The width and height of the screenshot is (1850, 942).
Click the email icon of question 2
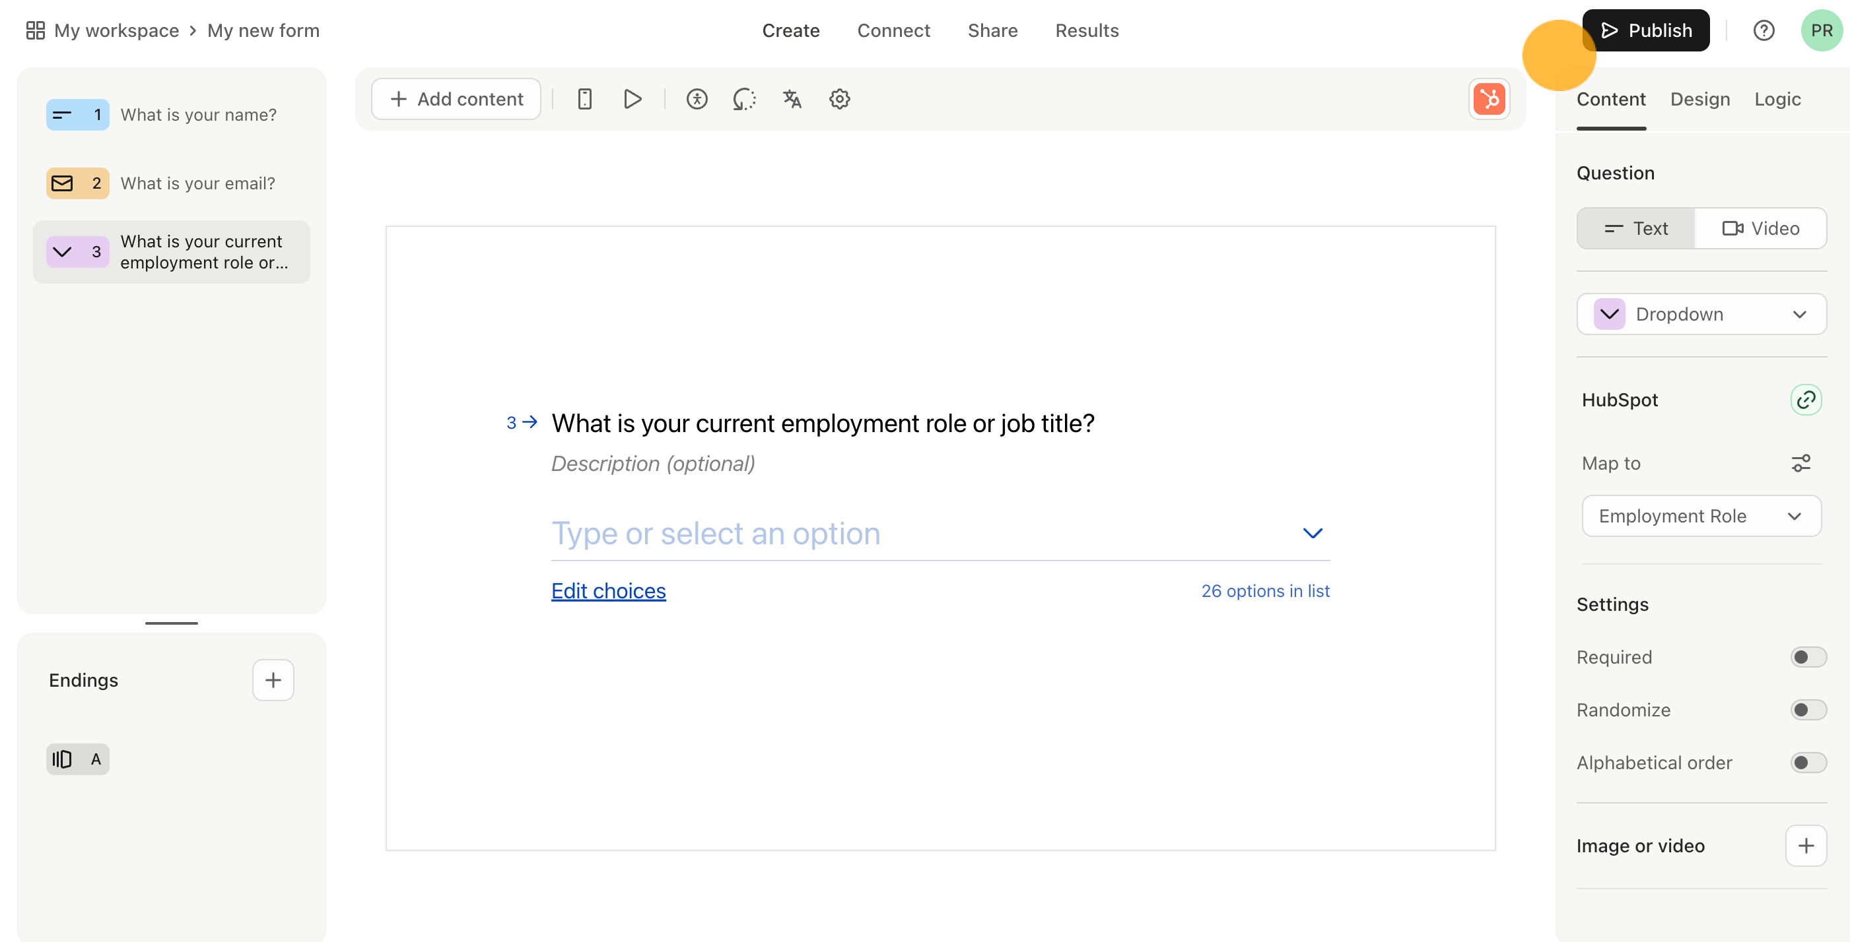[63, 183]
